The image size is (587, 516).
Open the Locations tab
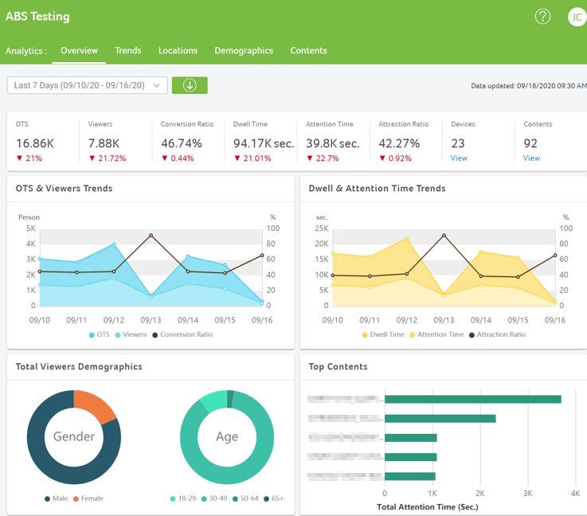(x=178, y=50)
